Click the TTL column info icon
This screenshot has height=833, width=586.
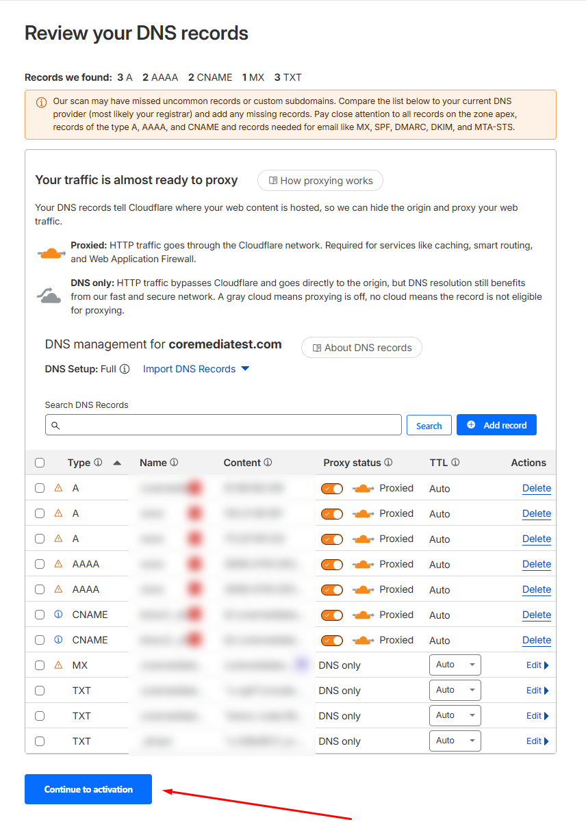455,463
